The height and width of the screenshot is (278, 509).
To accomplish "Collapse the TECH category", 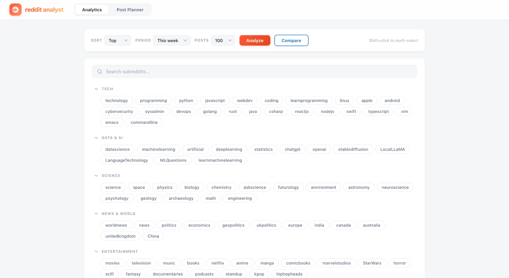I will click(x=96, y=89).
